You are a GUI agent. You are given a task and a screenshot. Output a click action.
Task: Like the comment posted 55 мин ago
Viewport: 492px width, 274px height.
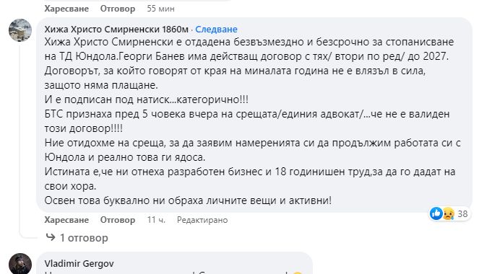pyautogui.click(x=66, y=9)
